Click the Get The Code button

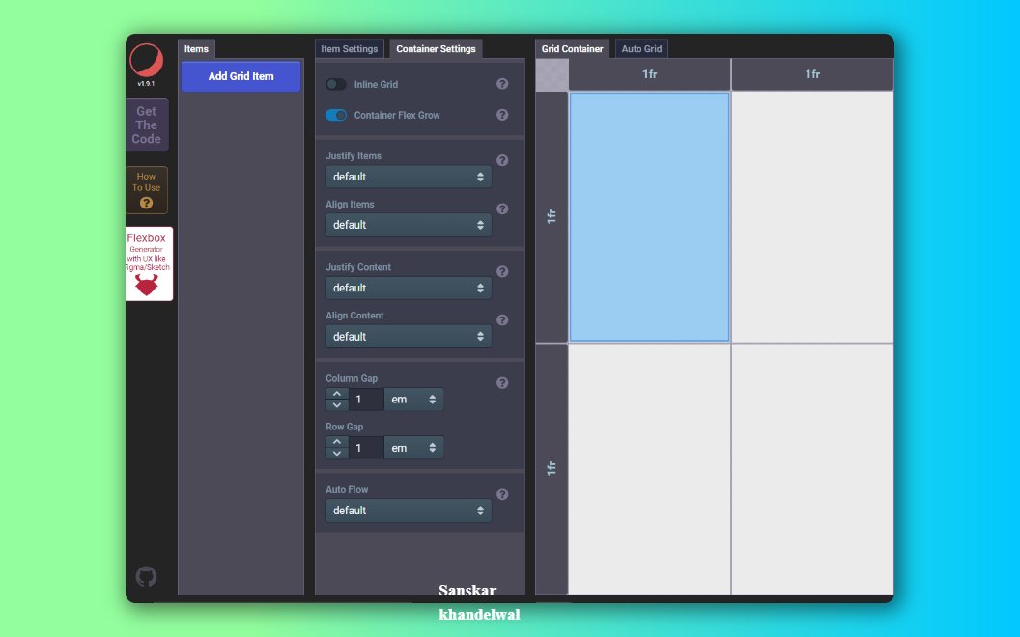coord(147,125)
